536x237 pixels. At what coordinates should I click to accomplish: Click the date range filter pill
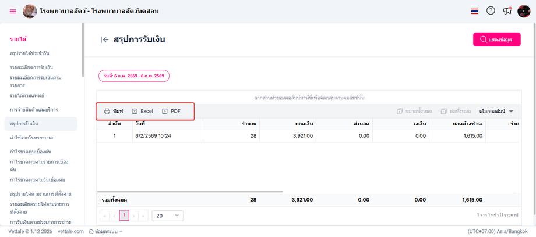click(x=134, y=76)
